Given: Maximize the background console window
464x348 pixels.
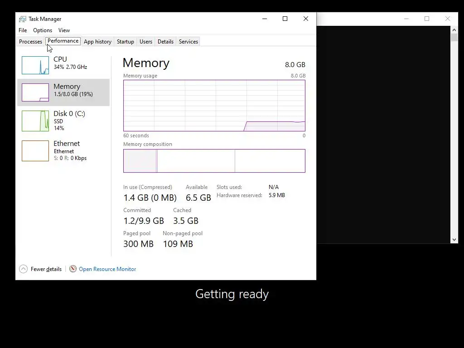Looking at the screenshot, I should pyautogui.click(x=427, y=19).
